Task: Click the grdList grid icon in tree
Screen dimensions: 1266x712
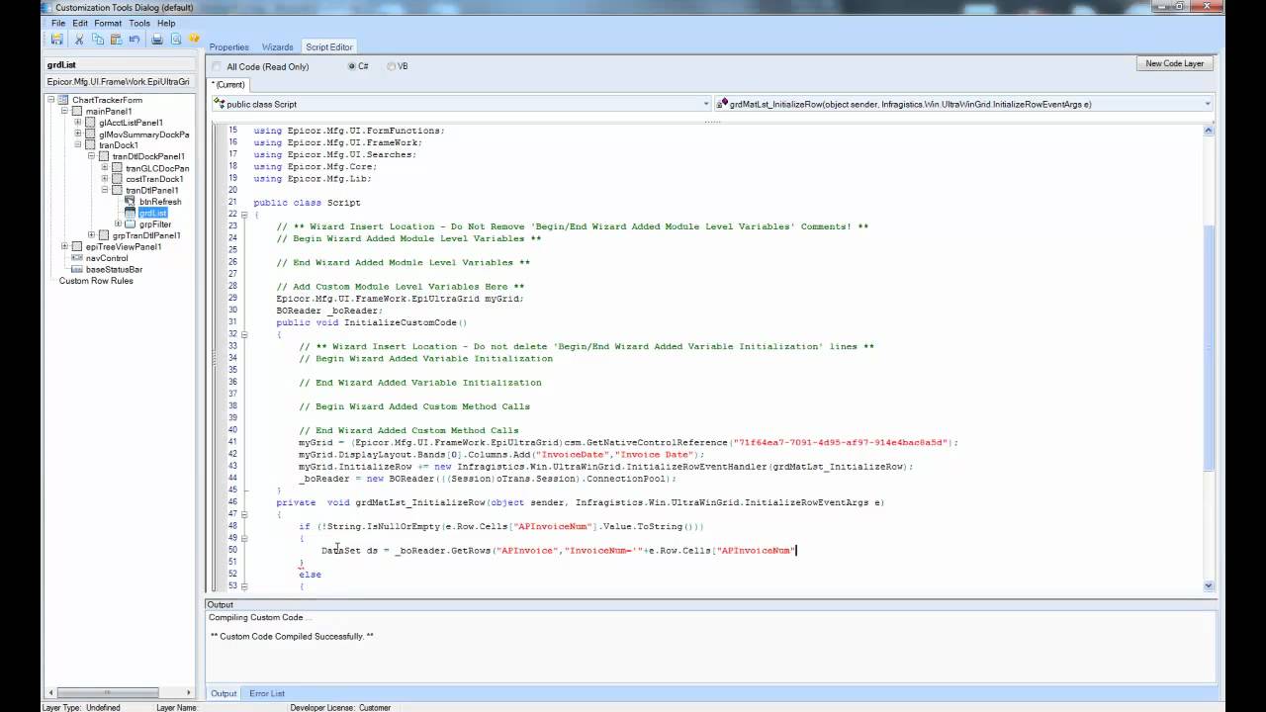Action: point(130,213)
